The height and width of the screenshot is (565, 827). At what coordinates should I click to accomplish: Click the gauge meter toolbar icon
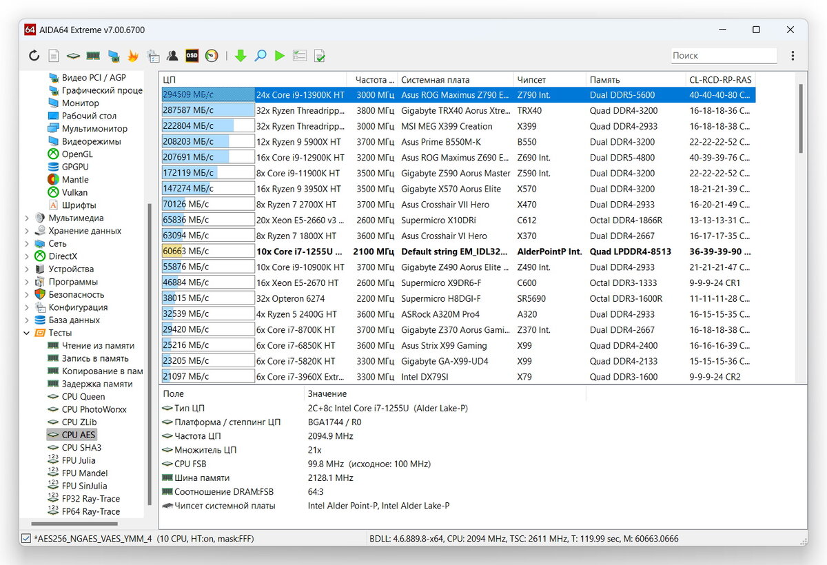(x=212, y=56)
